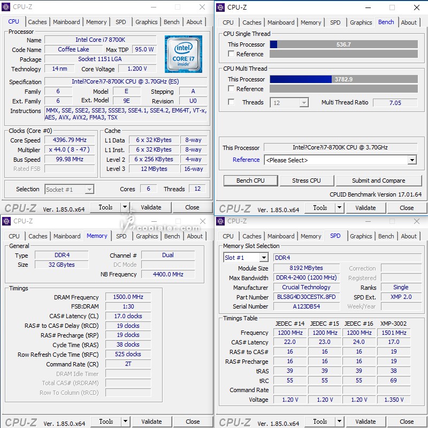Click the memory Size value 32 GBytes
Screen dimensions: 428x428
62,265
